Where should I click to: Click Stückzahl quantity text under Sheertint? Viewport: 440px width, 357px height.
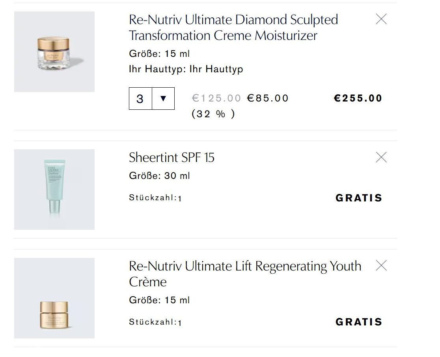point(155,198)
